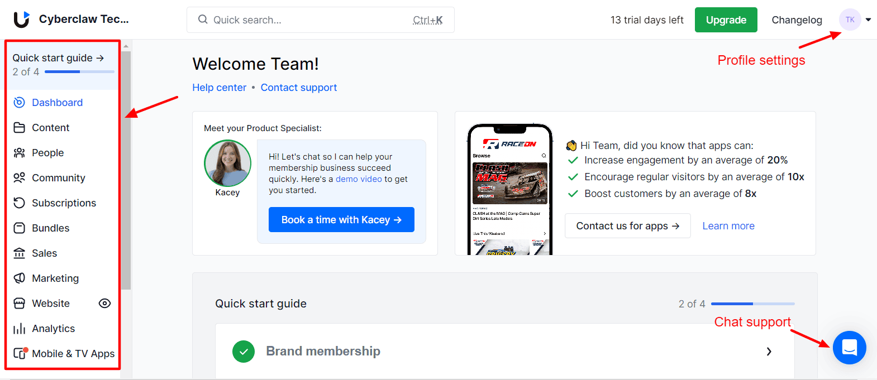
Task: Click the Brand membership green checkmark
Action: [244, 352]
